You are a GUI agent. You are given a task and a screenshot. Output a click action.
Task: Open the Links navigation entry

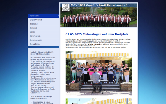[43, 32]
